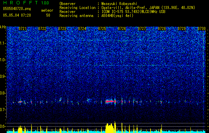Click the 'Observer' field label

click(67, 4)
